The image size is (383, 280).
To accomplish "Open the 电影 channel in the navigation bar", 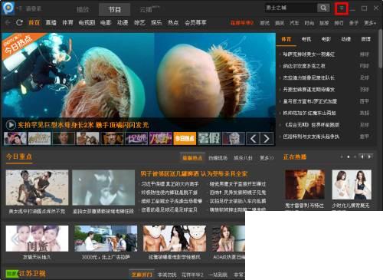I will point(106,22).
